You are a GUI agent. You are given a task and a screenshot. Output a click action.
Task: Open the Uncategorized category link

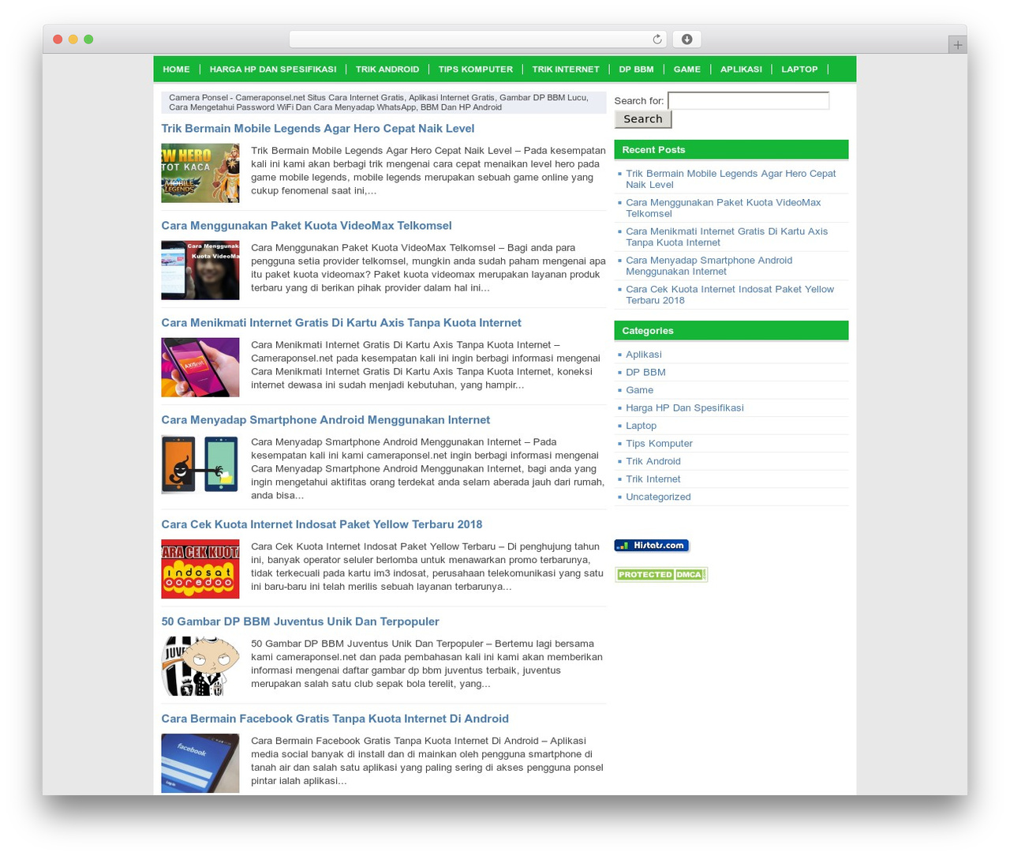pos(658,497)
